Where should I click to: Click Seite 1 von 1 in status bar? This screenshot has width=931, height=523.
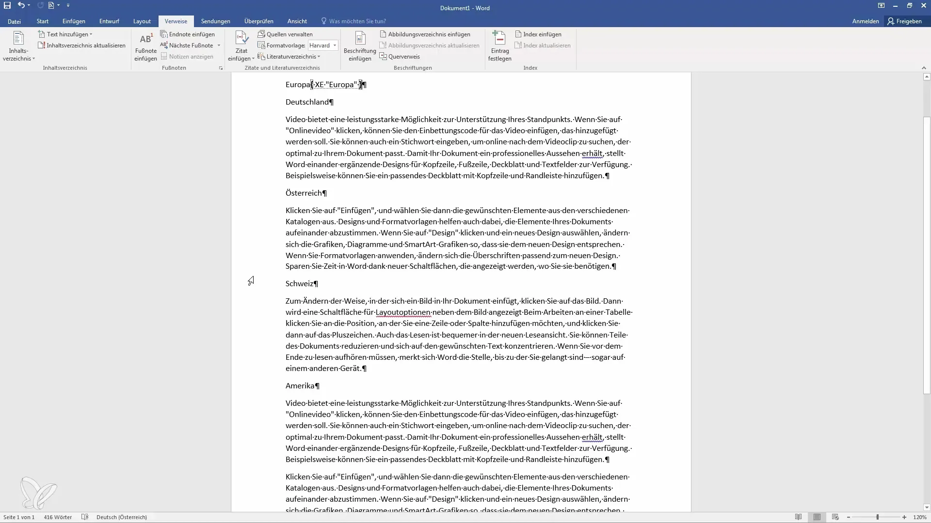click(x=19, y=517)
